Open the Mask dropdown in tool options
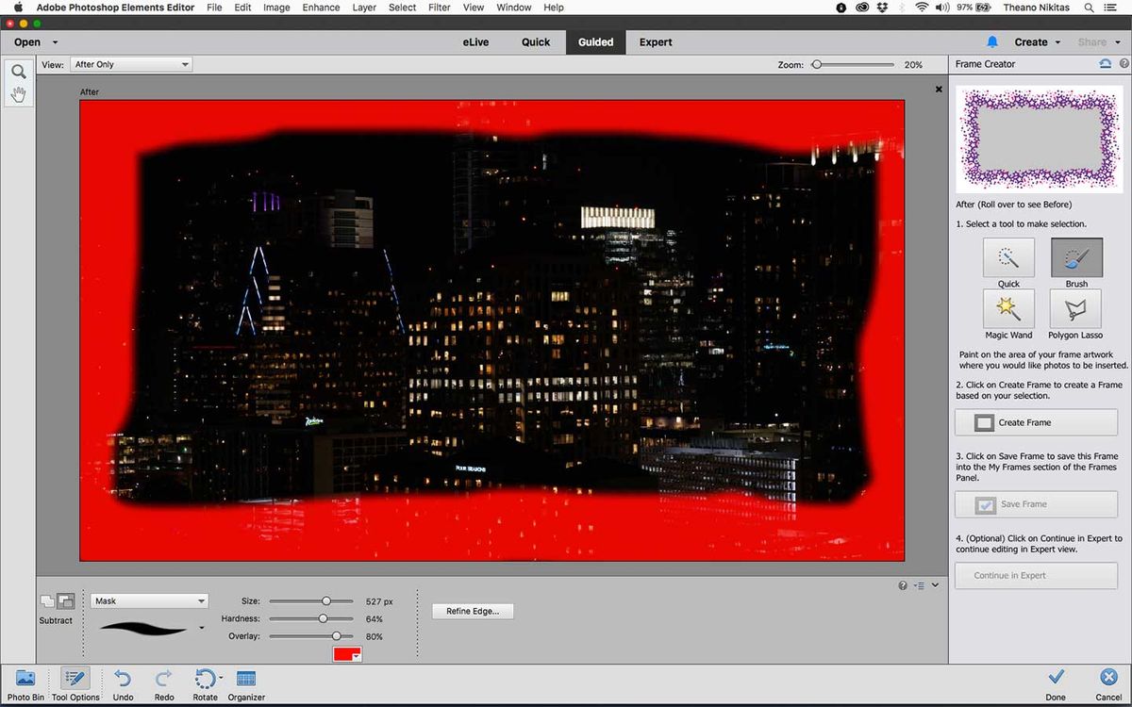This screenshot has width=1132, height=707. (148, 600)
